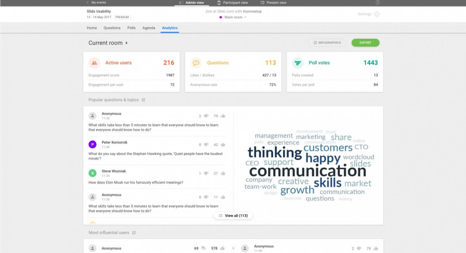Click the Poll votes icon
Viewport: 466px width, 253px height.
(x=297, y=62)
